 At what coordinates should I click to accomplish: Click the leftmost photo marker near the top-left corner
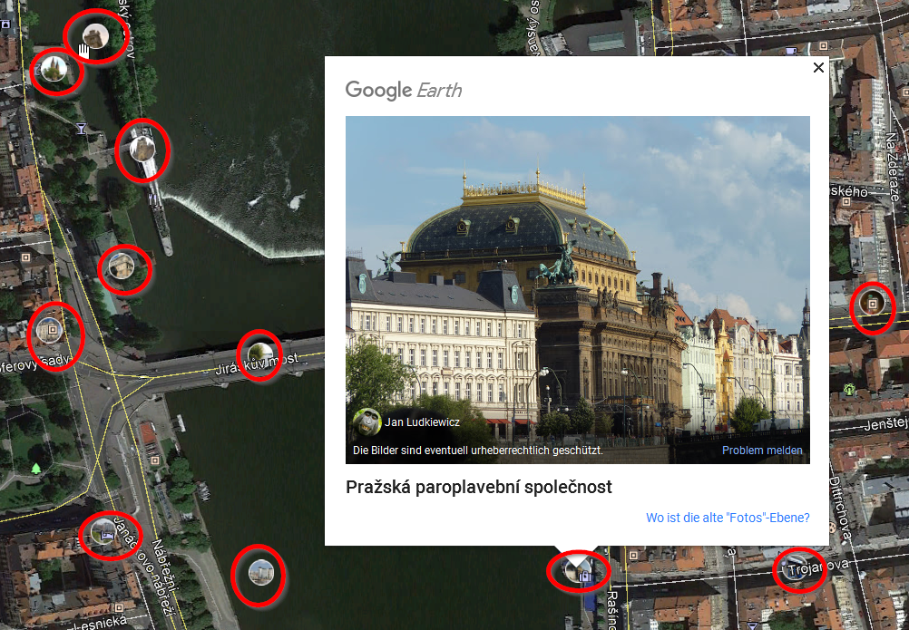(55, 70)
